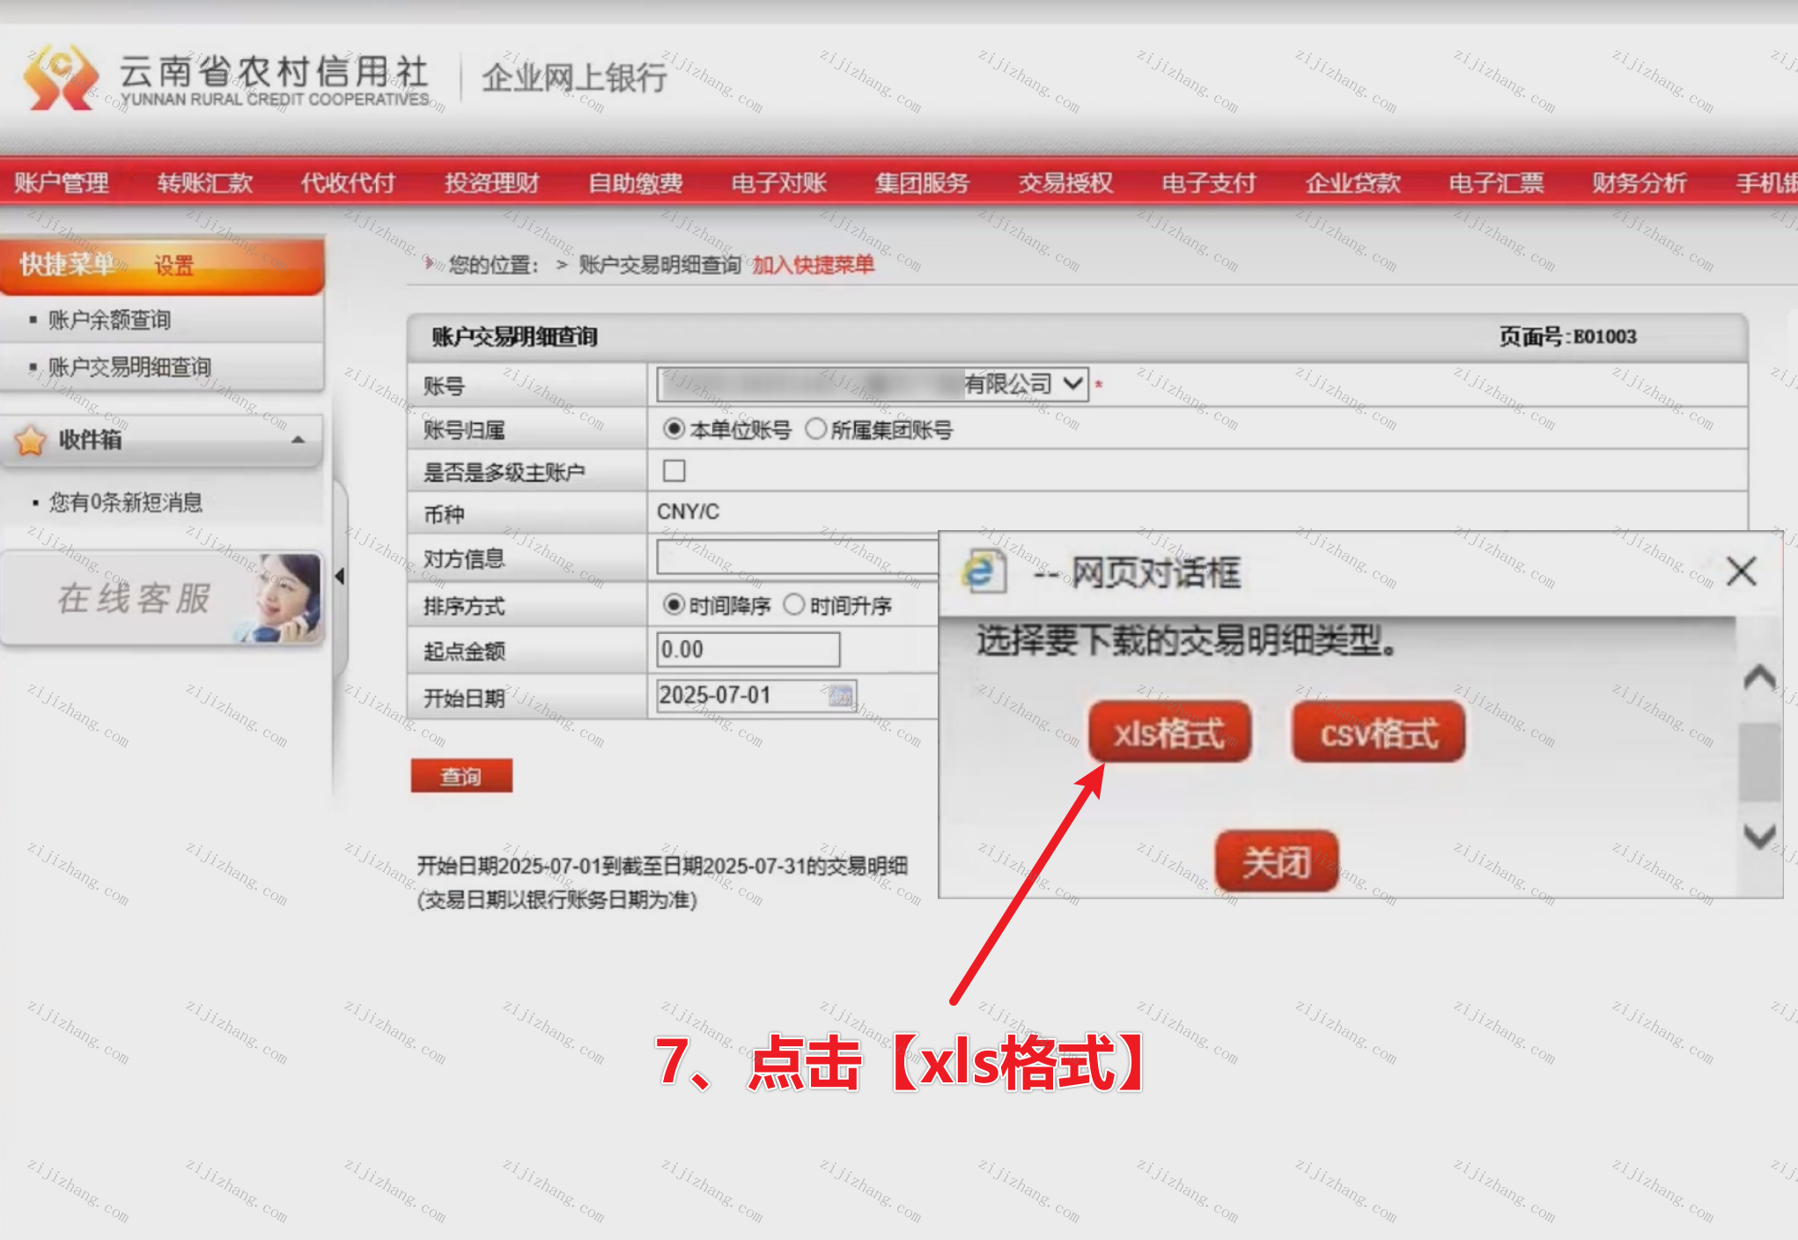Viewport: 1798px width, 1240px height.
Task: Click the calendar icon beside start date
Action: point(841,697)
